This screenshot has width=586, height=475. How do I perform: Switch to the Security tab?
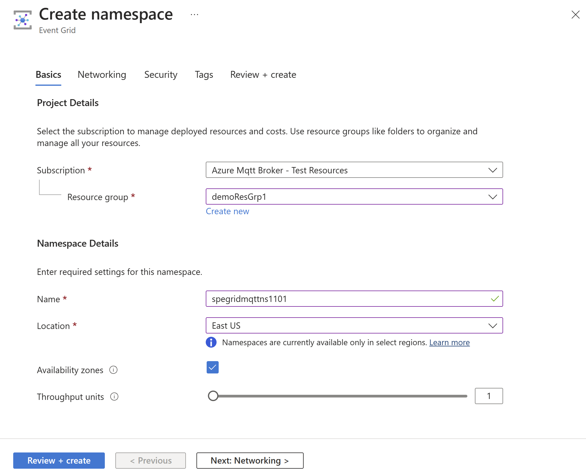tap(160, 74)
